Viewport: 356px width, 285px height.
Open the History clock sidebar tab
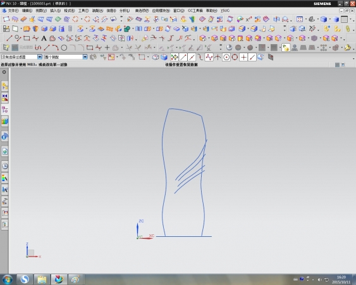coord(5,167)
